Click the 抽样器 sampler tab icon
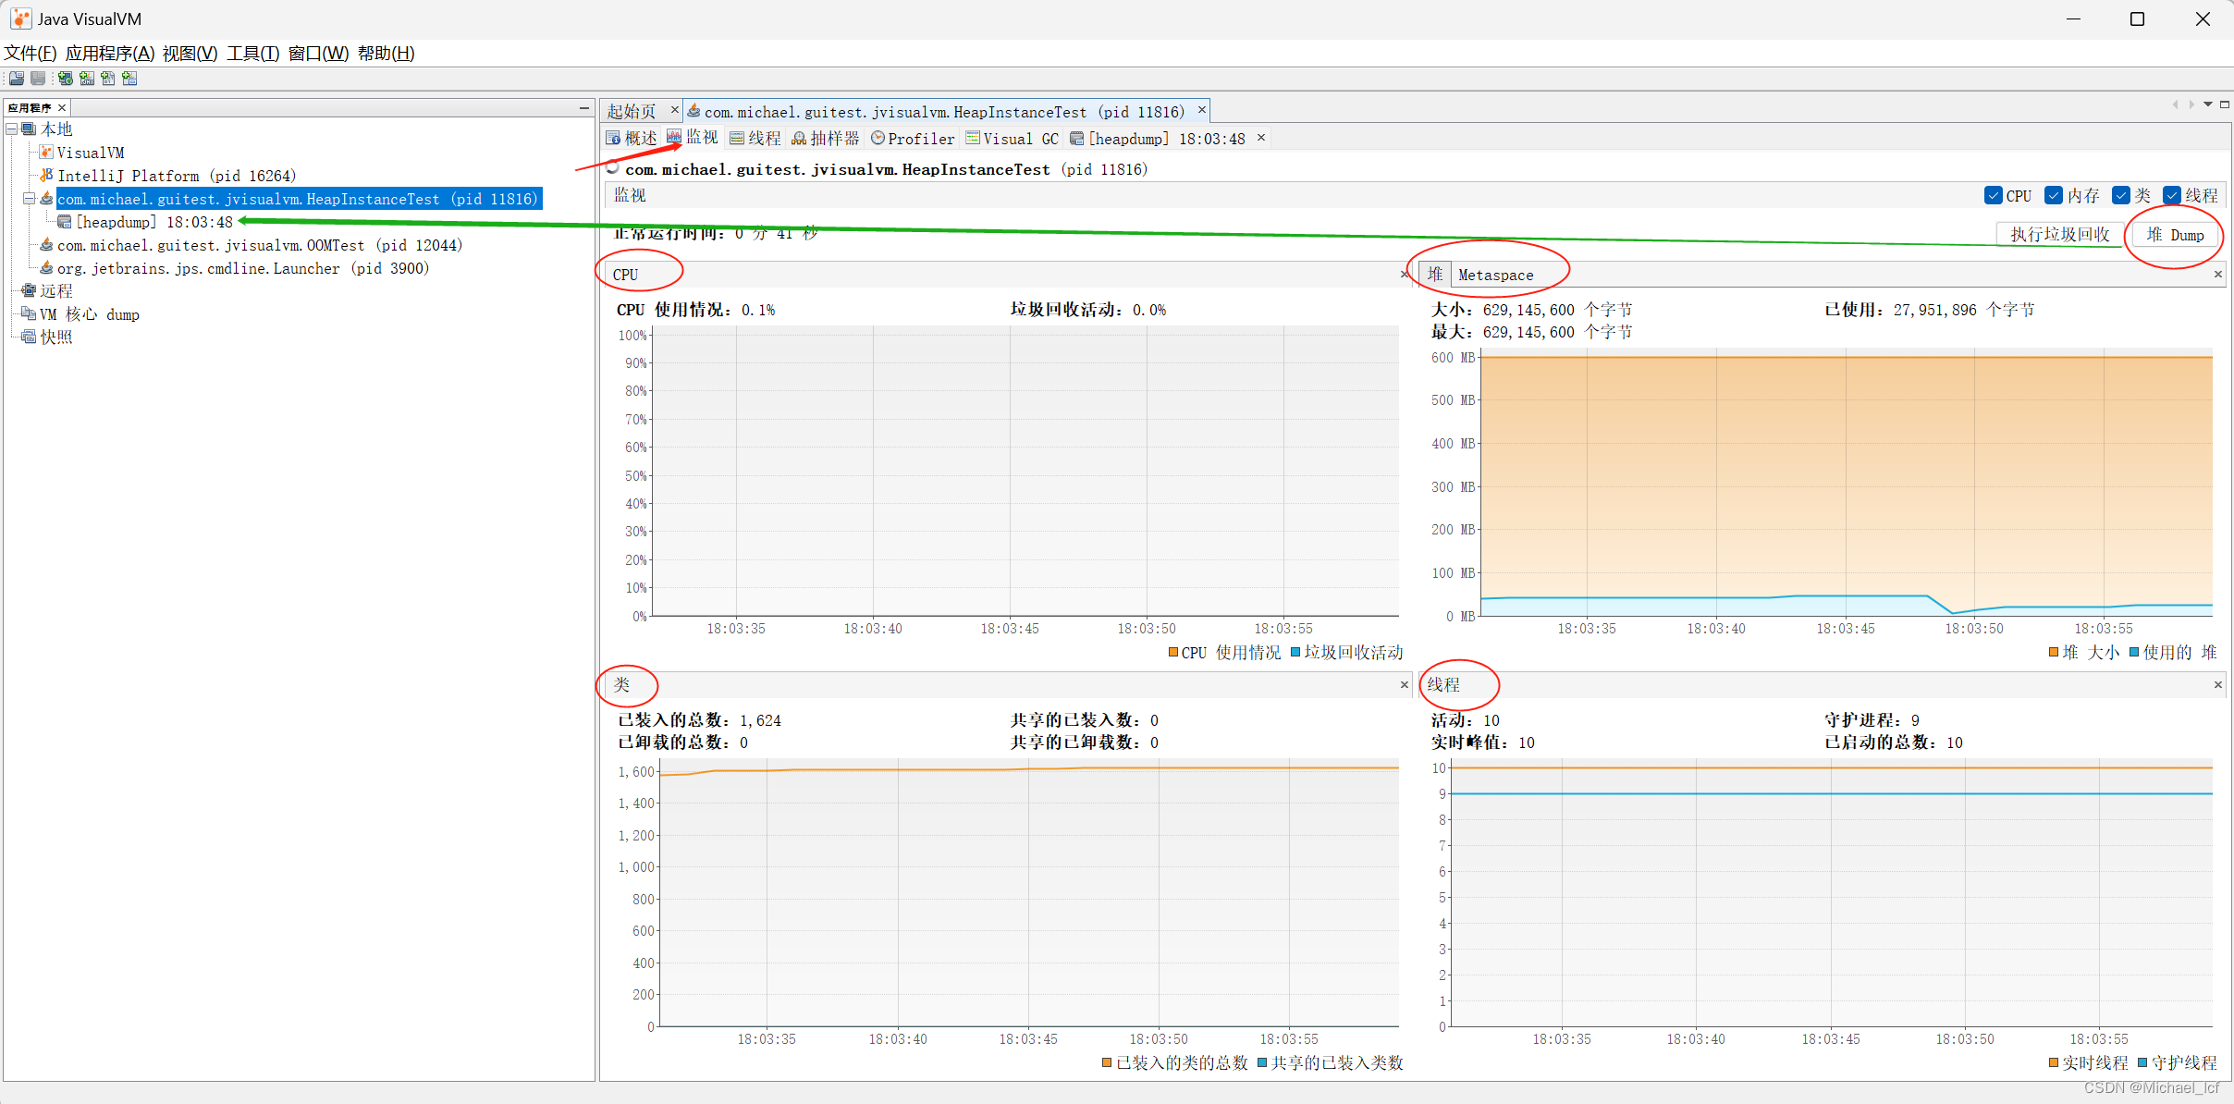Image resolution: width=2234 pixels, height=1104 pixels. (799, 139)
